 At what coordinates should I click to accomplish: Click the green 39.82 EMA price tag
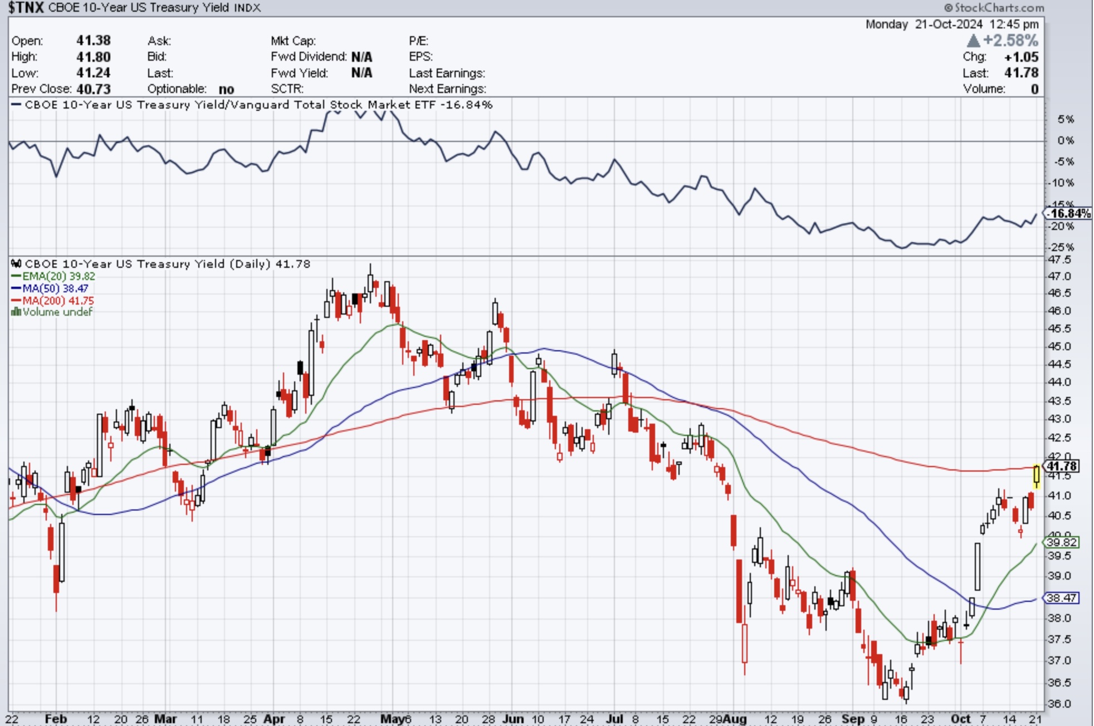point(1062,542)
